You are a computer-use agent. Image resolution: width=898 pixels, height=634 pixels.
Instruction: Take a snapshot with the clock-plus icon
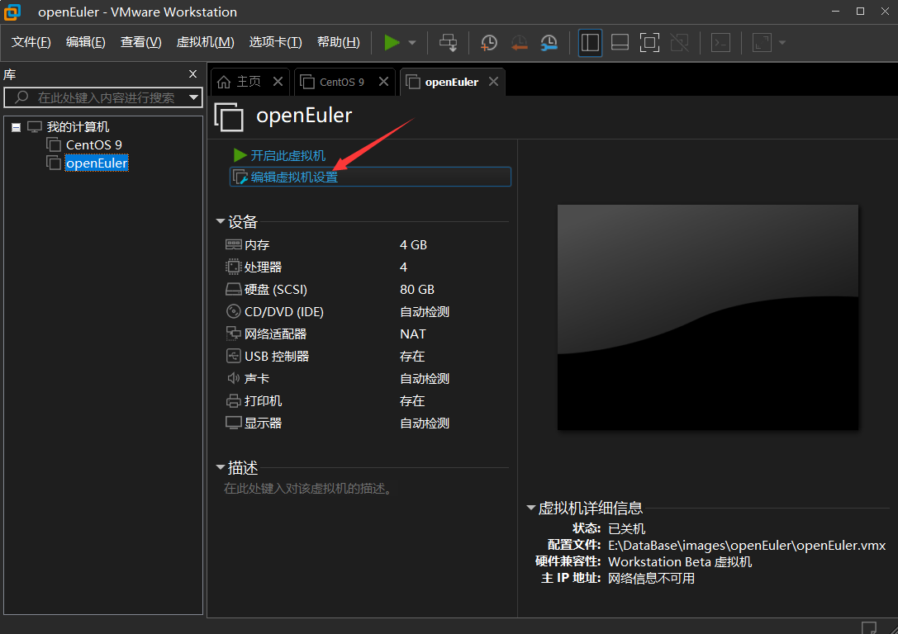pyautogui.click(x=488, y=42)
